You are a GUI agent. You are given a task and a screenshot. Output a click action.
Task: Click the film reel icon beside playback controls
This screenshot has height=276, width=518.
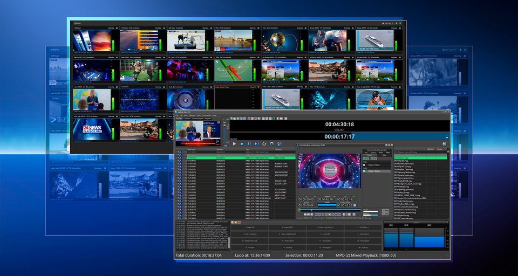[280, 144]
